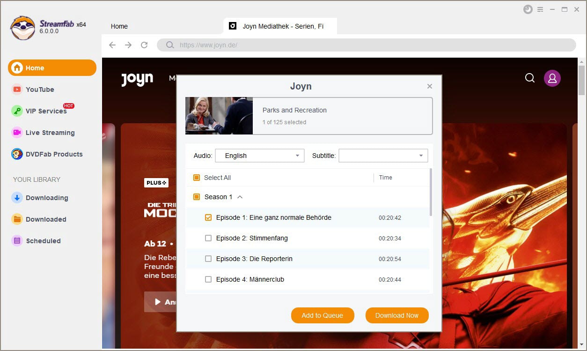Click the search icon in address bar
This screenshot has width=587, height=351.
[x=170, y=45]
